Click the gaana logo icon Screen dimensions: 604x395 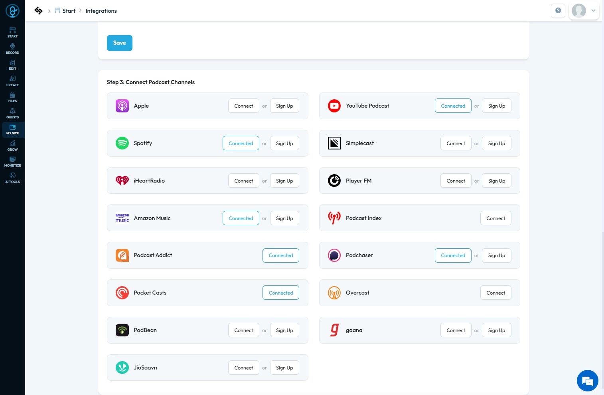coord(334,330)
